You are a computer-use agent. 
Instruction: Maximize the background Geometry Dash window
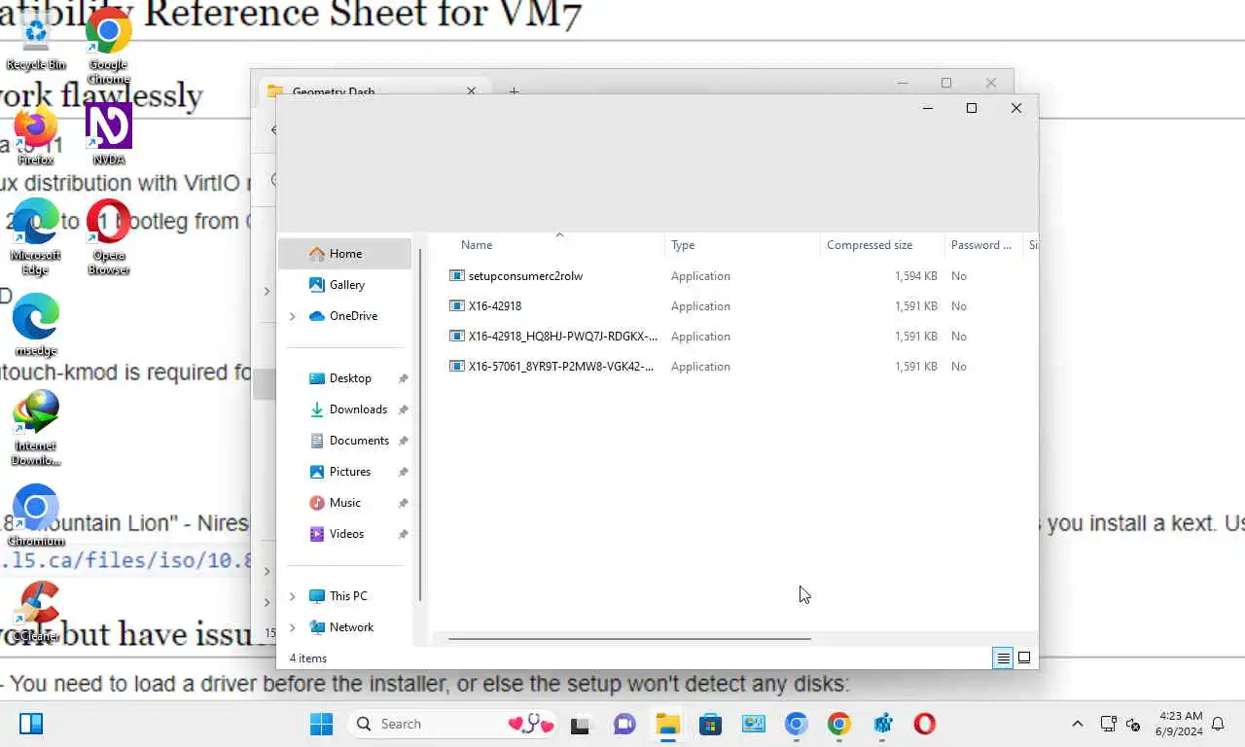945,83
